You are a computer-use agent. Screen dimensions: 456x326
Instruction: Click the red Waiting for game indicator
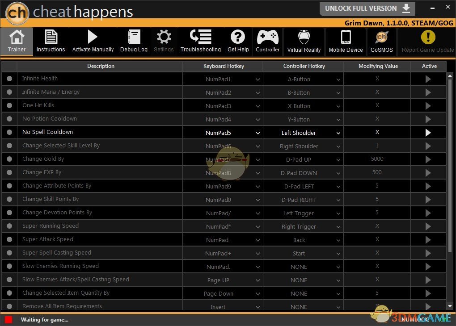coord(8,320)
